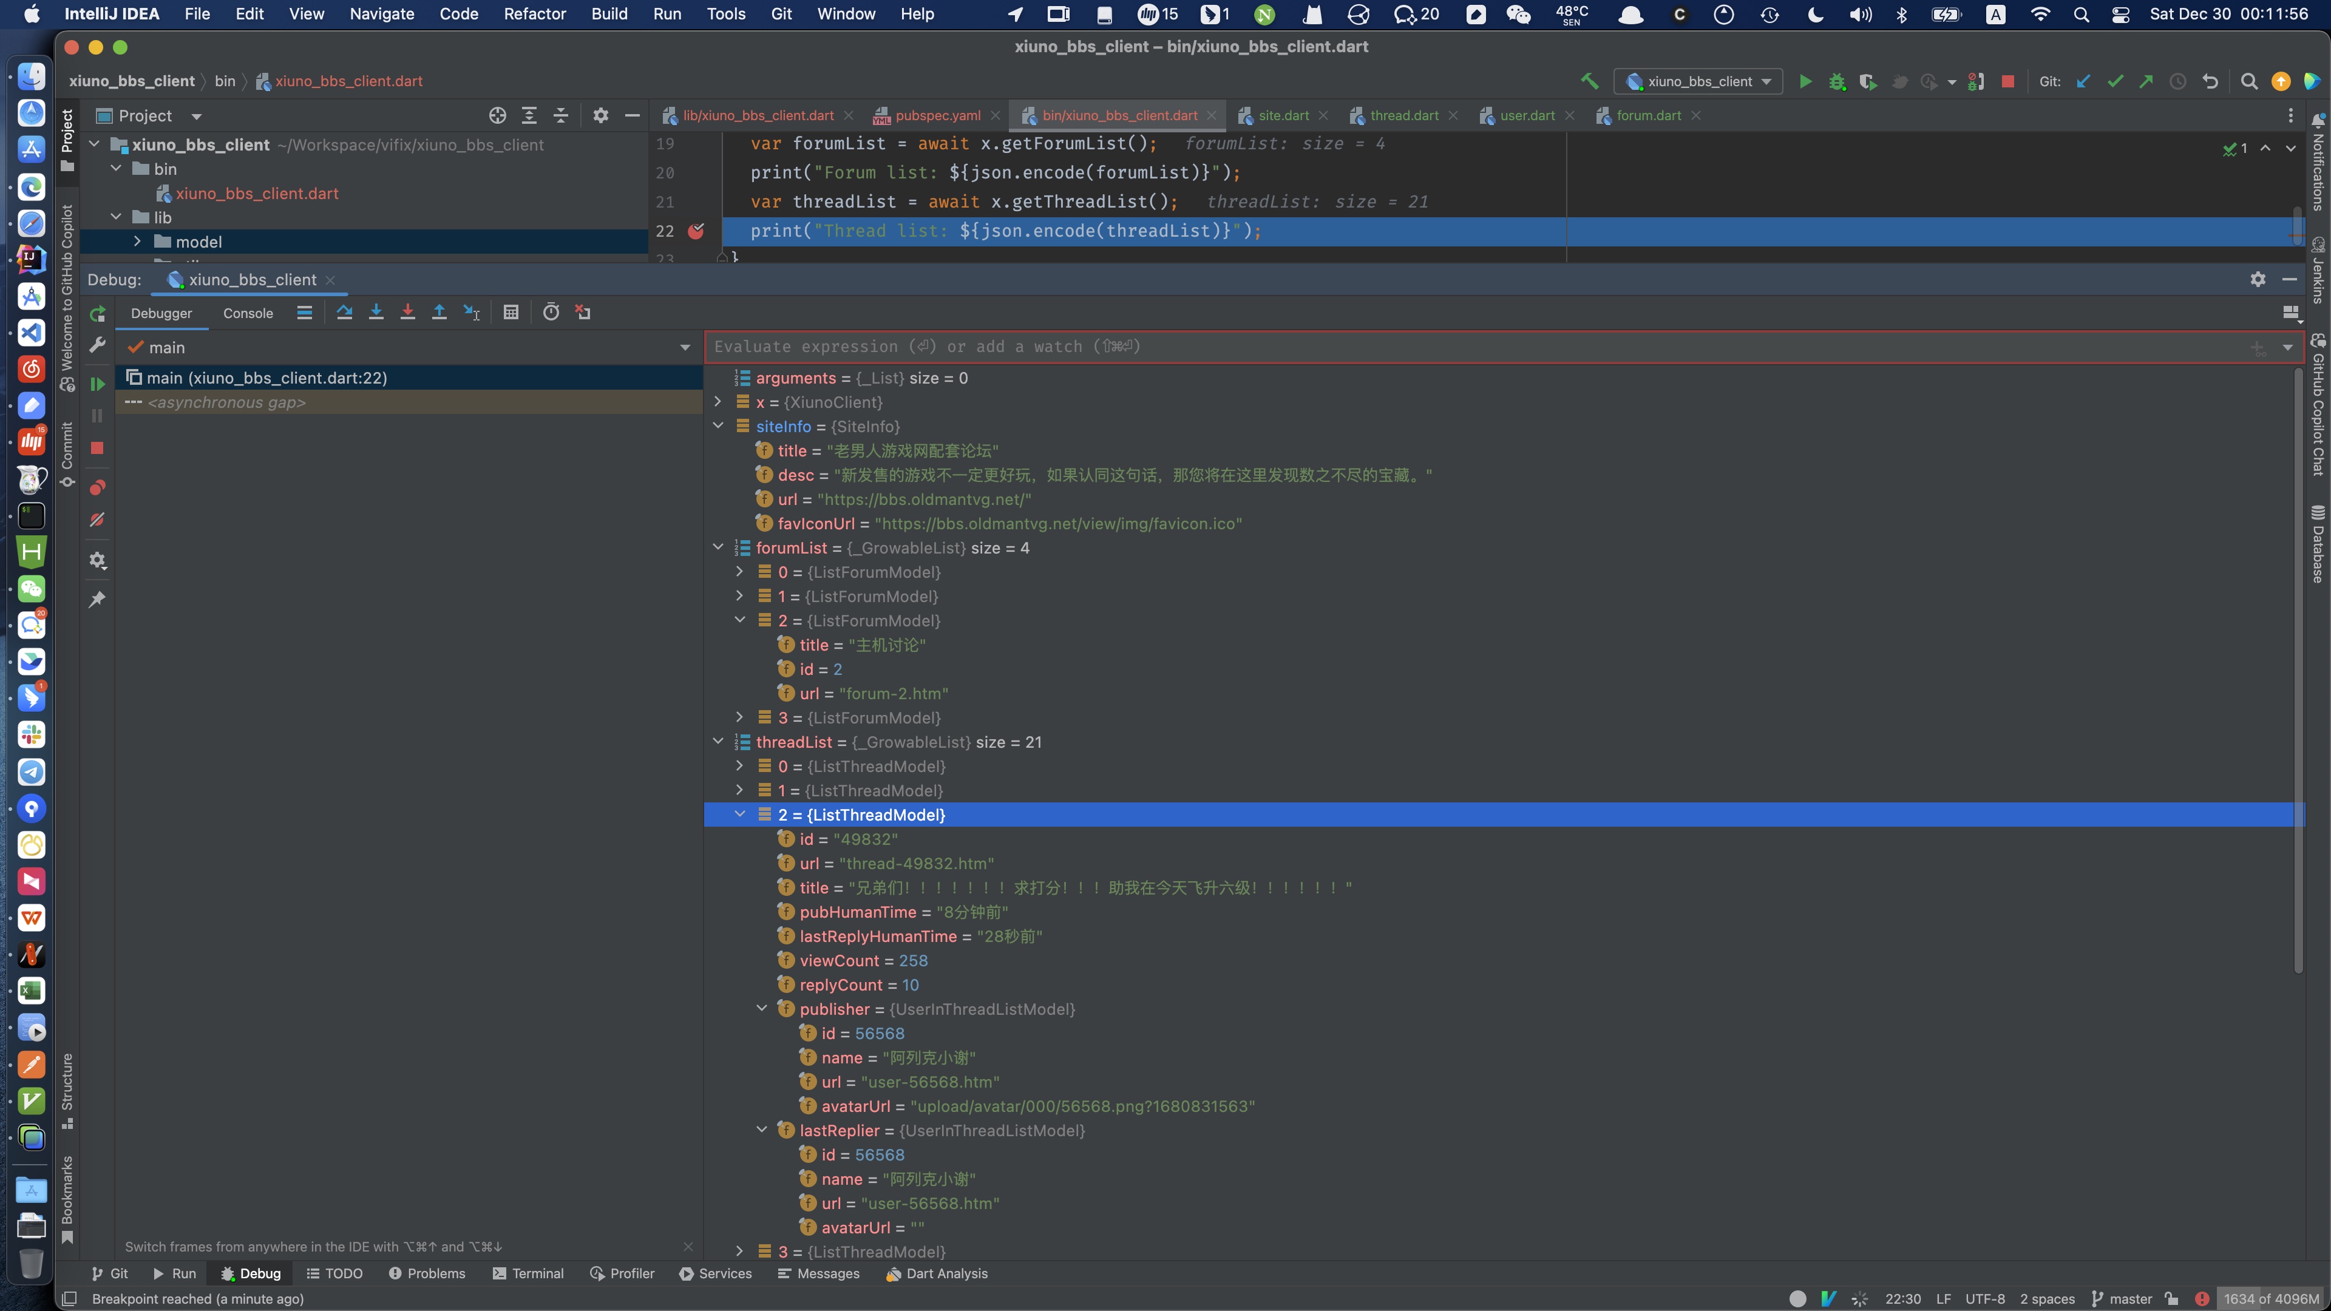Click the Step Out up-arrow icon
Image resolution: width=2331 pixels, height=1311 pixels.
click(x=439, y=312)
